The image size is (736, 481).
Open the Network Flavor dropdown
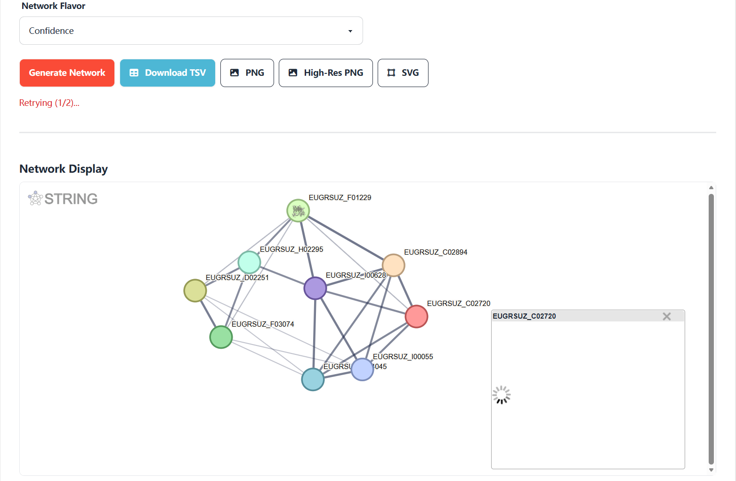tap(191, 31)
